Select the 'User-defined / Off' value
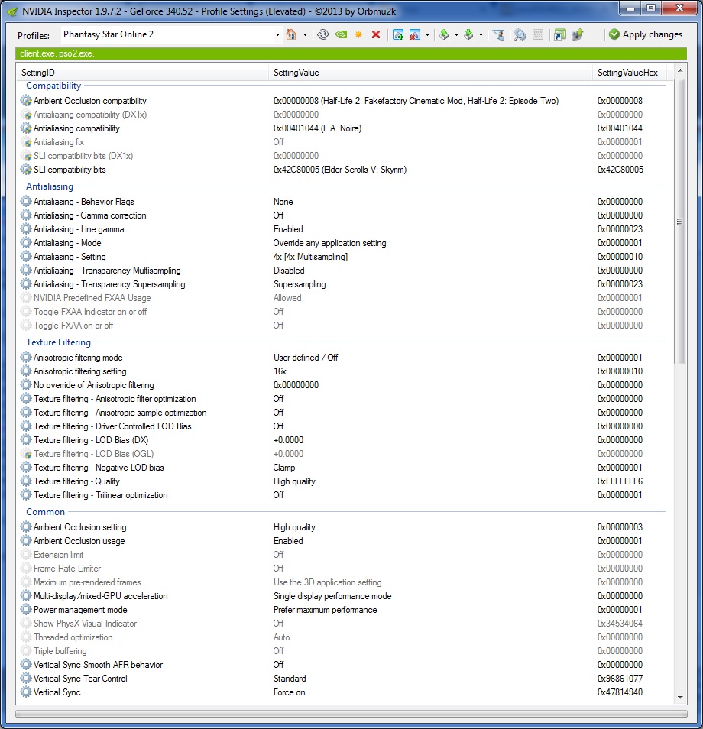 point(306,358)
